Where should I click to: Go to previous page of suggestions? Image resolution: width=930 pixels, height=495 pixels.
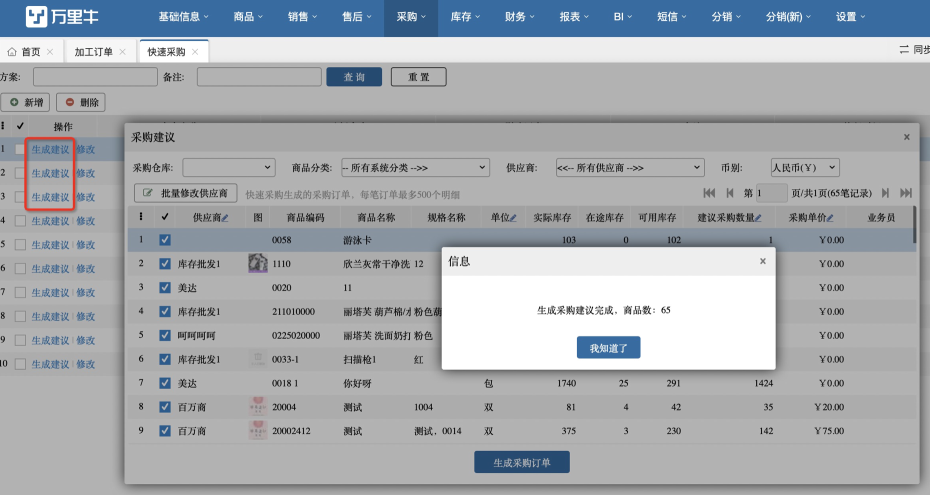[x=730, y=193]
